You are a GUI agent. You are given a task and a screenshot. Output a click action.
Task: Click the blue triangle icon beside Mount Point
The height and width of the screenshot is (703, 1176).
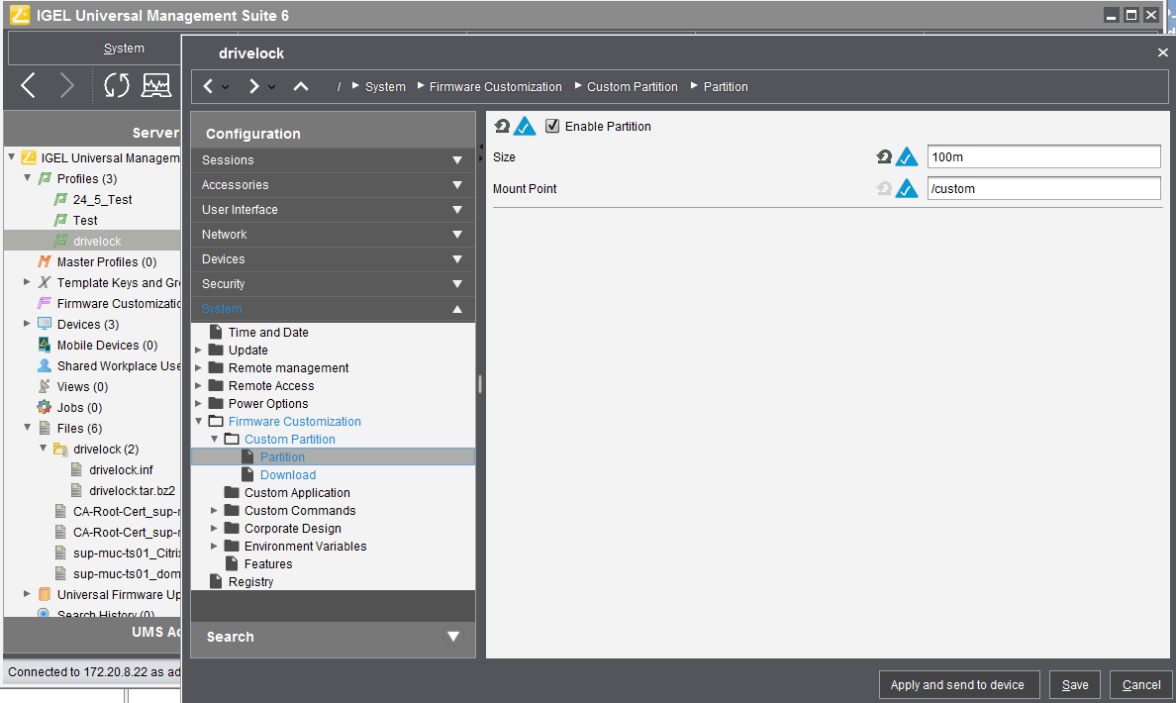pos(907,188)
